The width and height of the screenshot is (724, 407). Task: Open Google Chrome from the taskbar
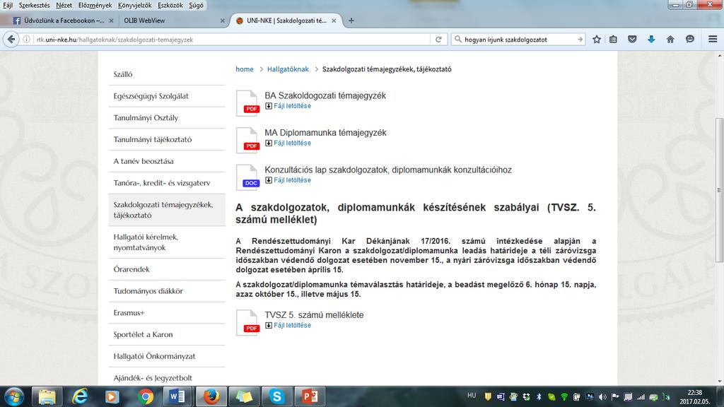146,396
